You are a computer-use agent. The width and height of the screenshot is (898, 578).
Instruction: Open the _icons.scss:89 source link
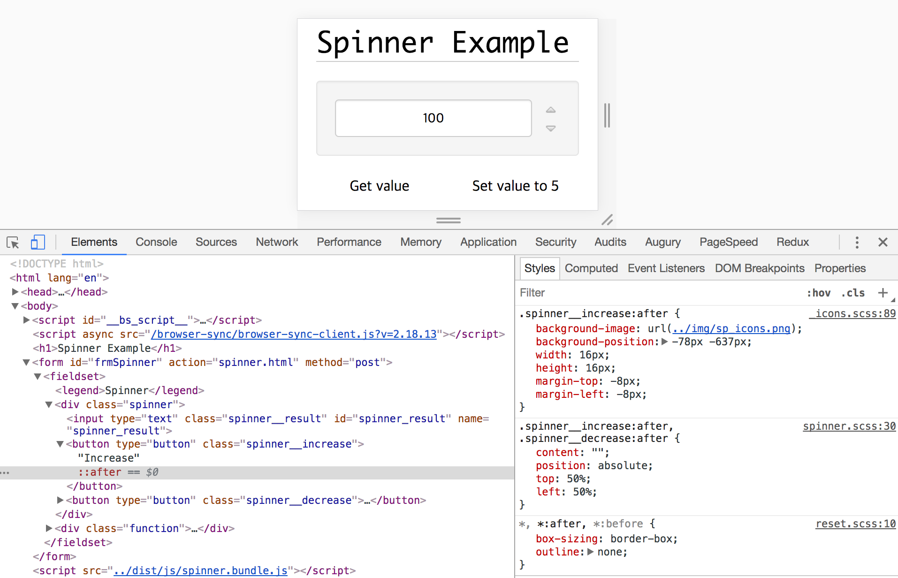click(x=852, y=313)
